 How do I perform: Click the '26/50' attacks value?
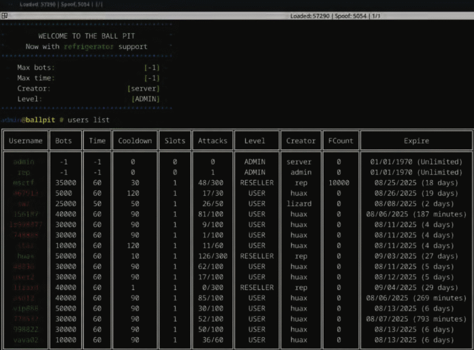pyautogui.click(x=212, y=204)
